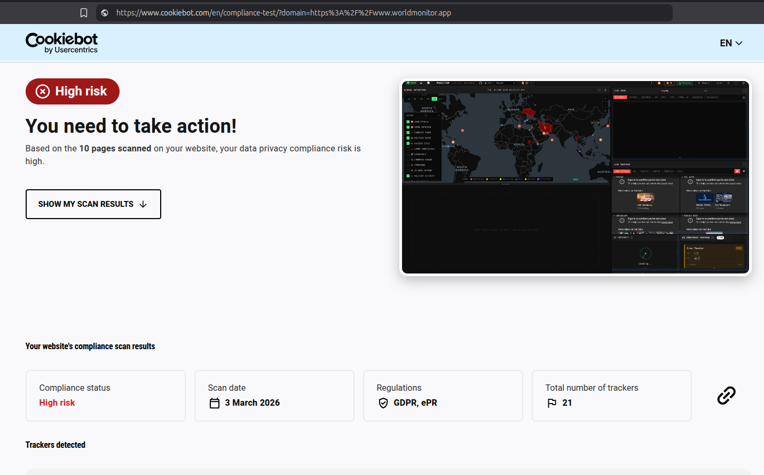Screen dimensions: 764x475
Task: Click the Cookiebot by Usercentrics logo
Action: [x=62, y=43]
